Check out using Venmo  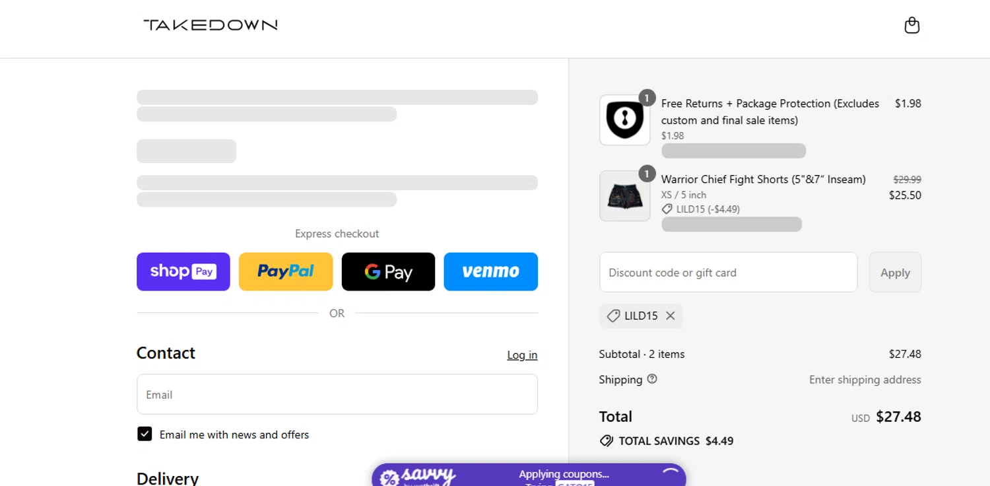coord(490,271)
